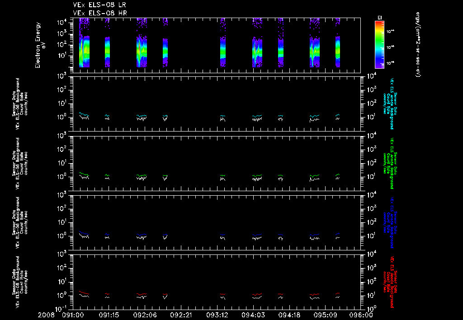Click the left axis label of the green-trace panel

[20, 163]
